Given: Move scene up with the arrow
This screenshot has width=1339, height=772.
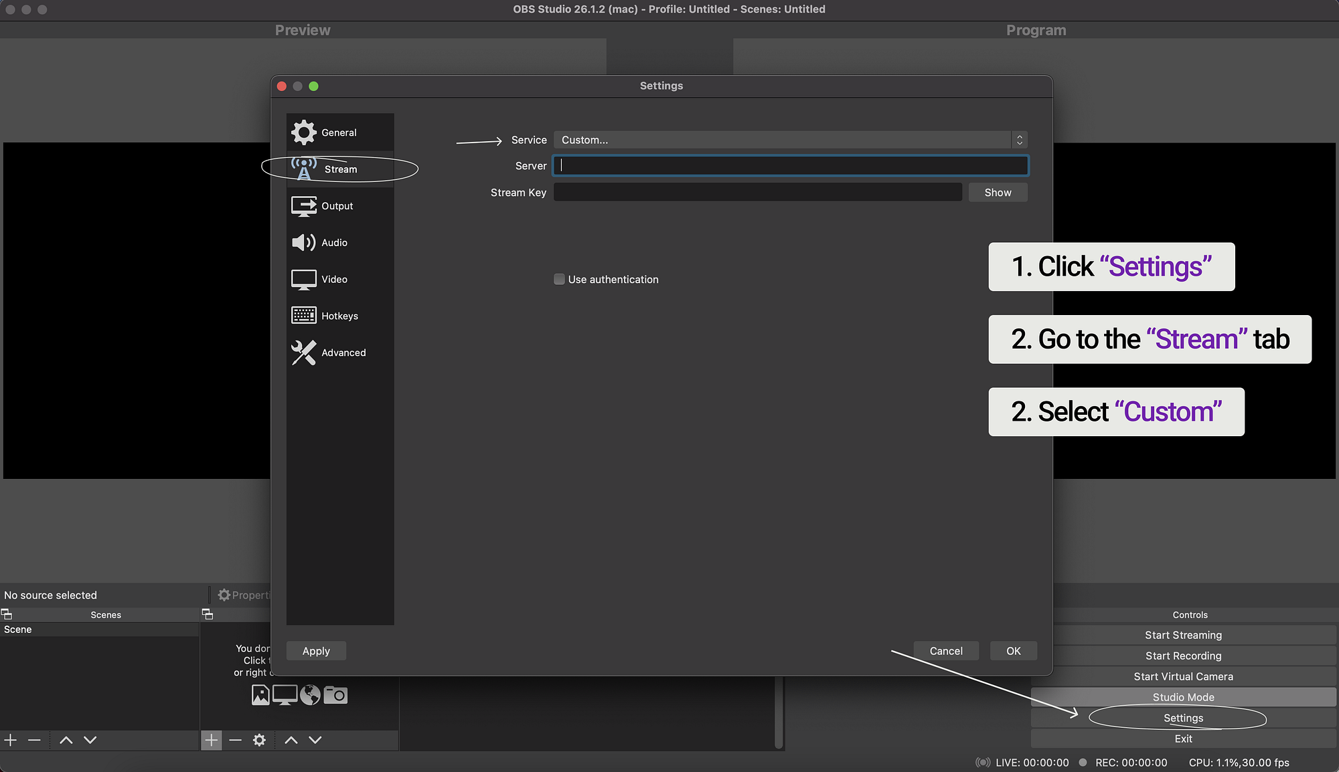Looking at the screenshot, I should [66, 740].
